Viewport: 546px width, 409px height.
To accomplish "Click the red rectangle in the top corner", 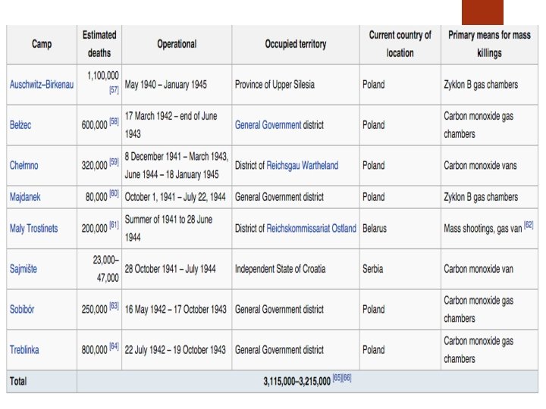I will pyautogui.click(x=482, y=11).
